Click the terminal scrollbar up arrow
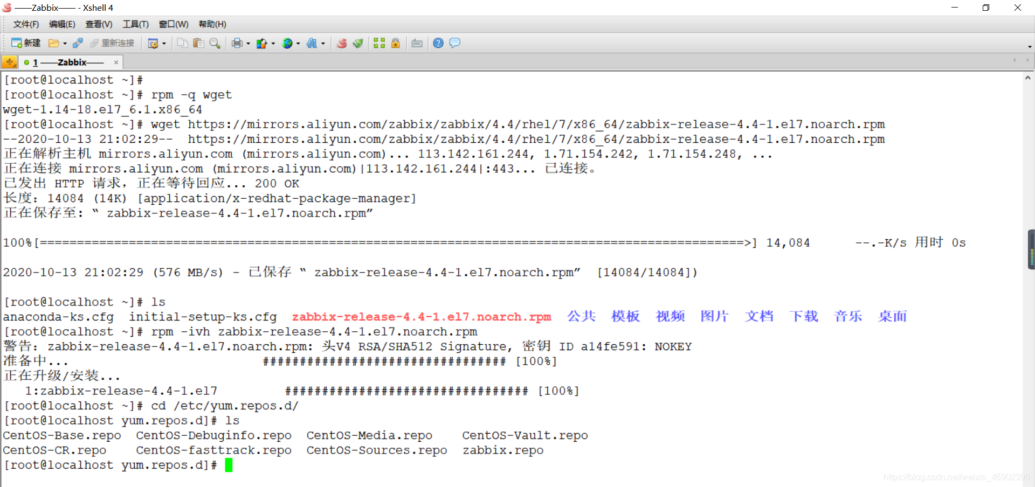The width and height of the screenshot is (1035, 487). pos(1028,78)
